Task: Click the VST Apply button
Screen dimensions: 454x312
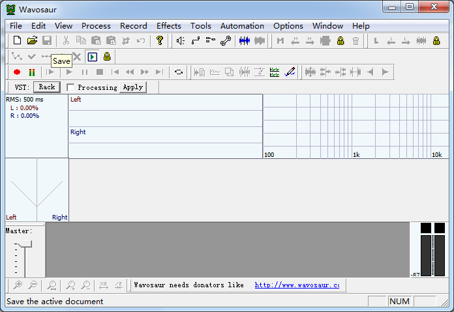Action: 132,87
